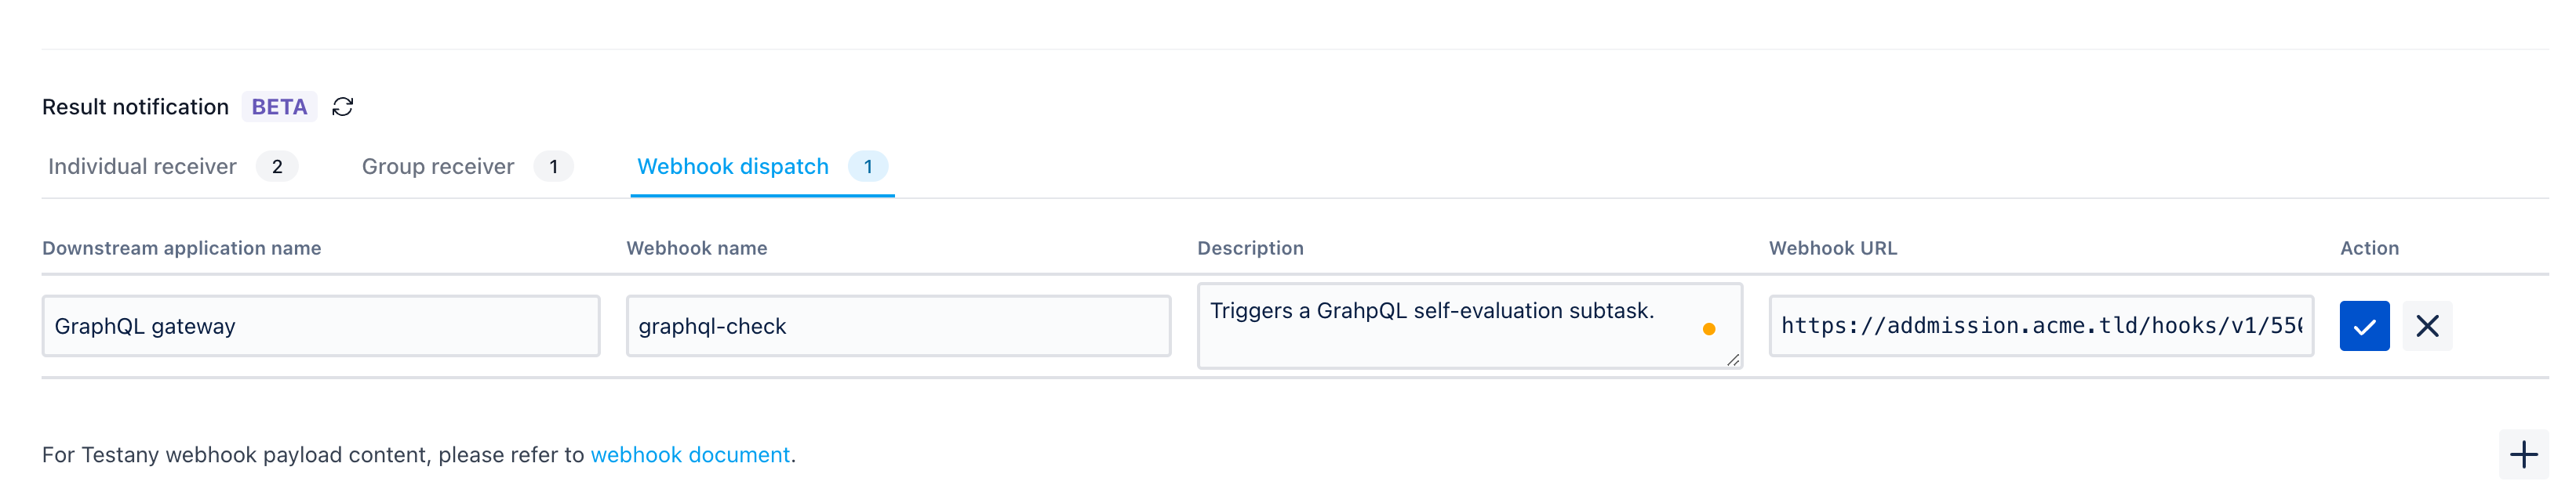2576x503 pixels.
Task: Click the BETA badge
Action: click(x=279, y=107)
